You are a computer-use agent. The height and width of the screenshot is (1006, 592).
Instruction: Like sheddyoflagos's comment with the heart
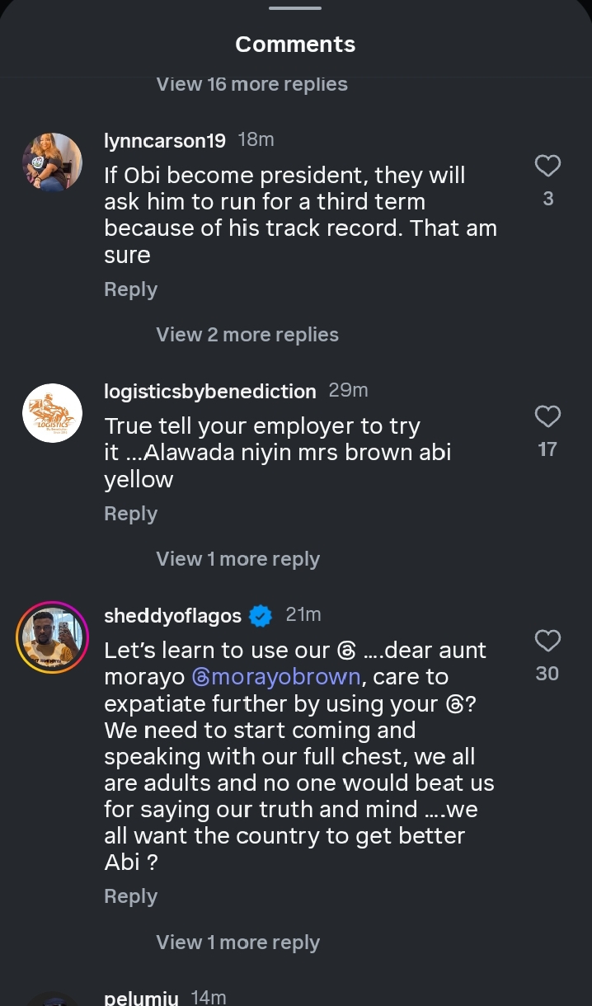coord(547,641)
